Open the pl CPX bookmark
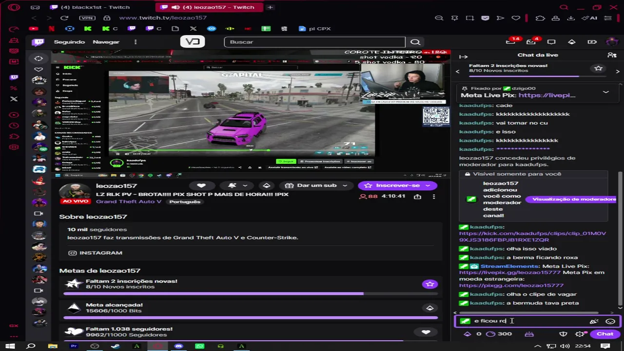 [314, 29]
